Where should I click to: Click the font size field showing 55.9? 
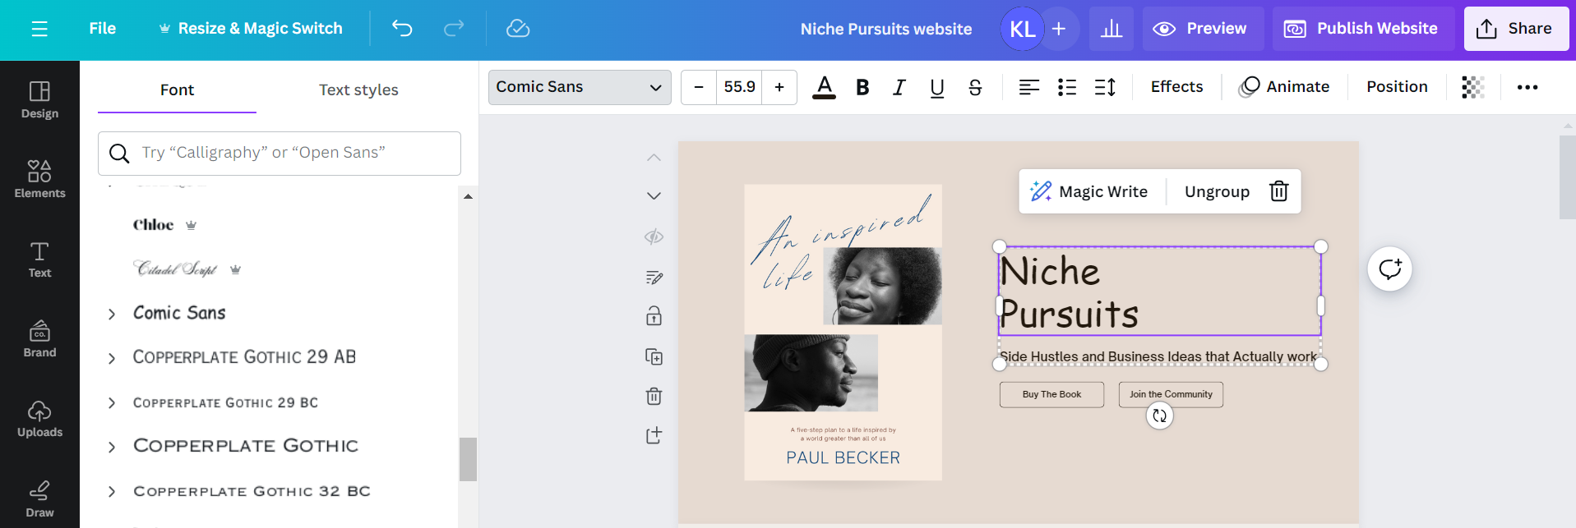[739, 87]
